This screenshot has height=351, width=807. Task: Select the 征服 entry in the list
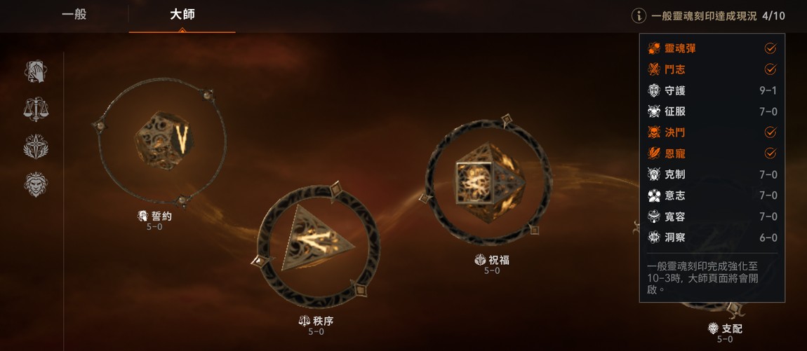coord(712,111)
